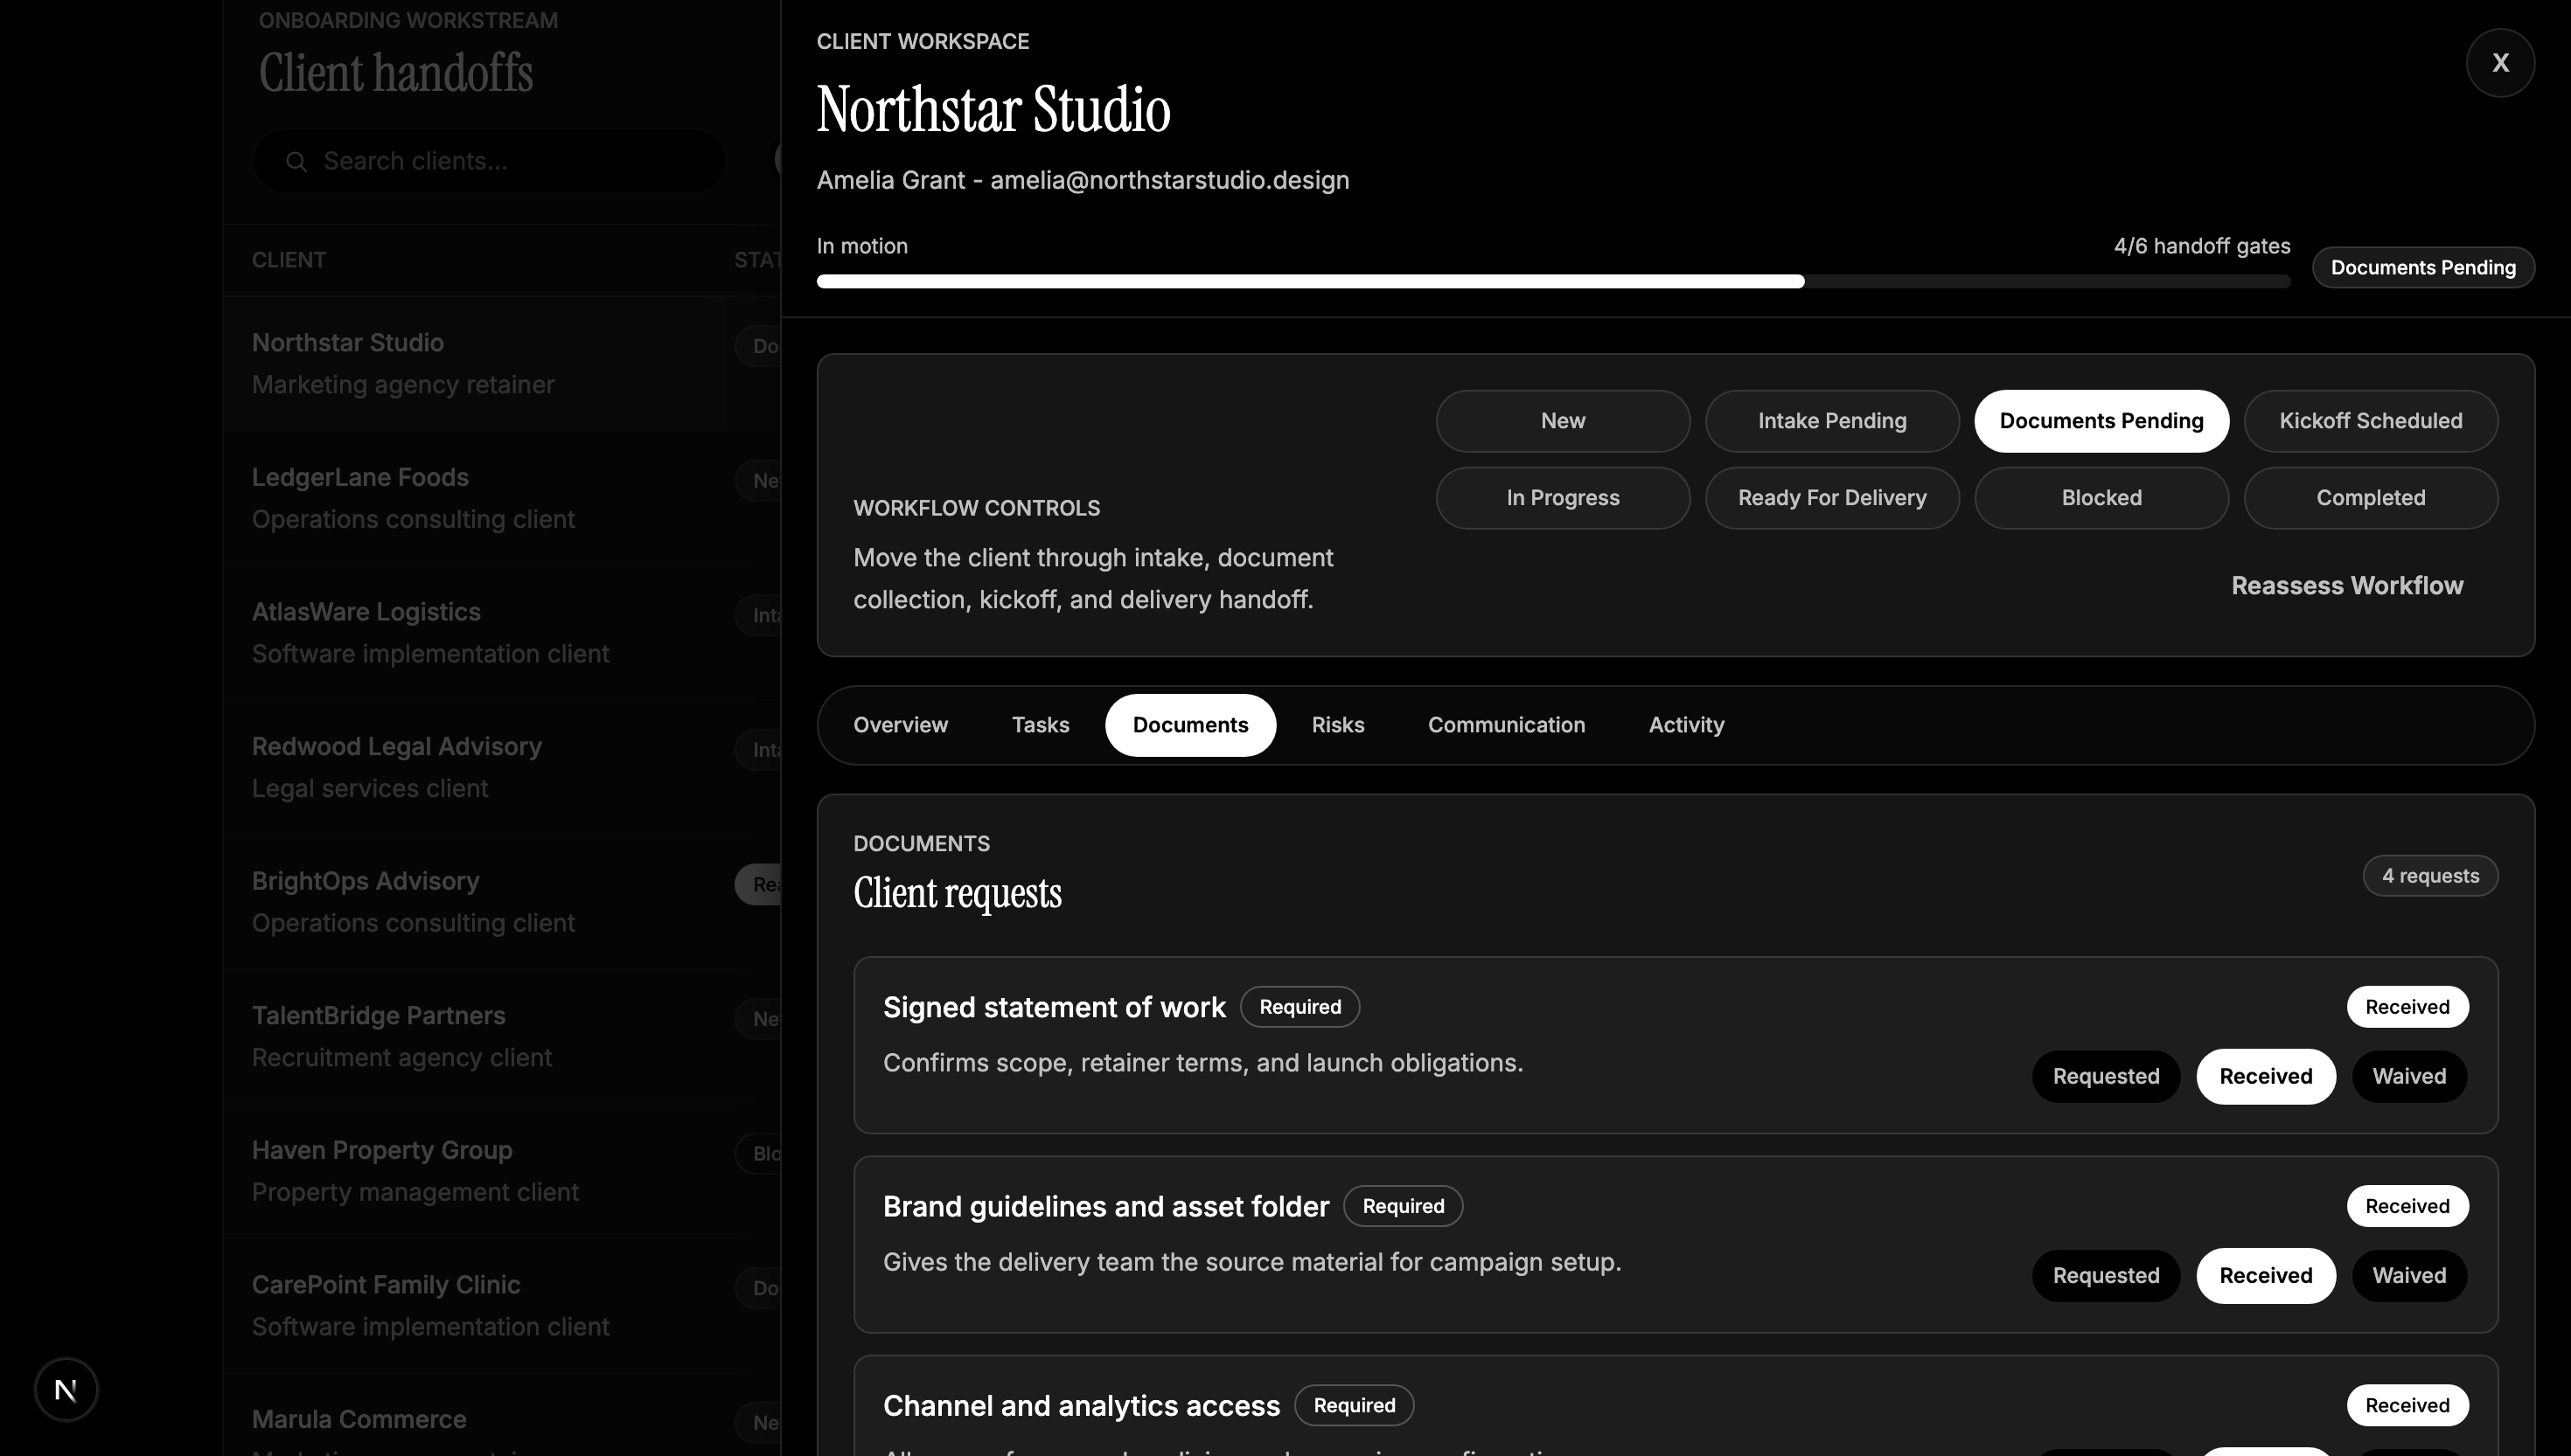Switch to the Overview tab

coord(901,725)
